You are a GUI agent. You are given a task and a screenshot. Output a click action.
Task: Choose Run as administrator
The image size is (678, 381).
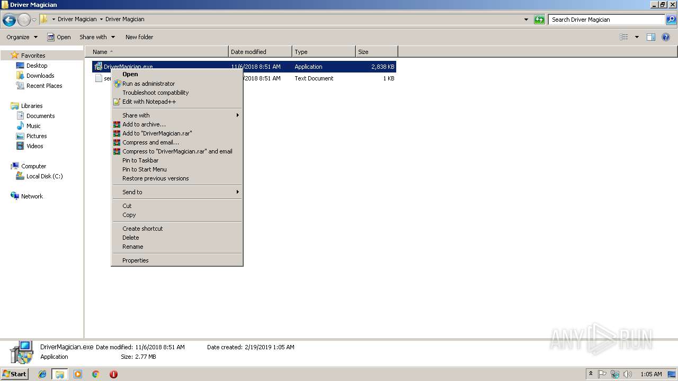click(177, 84)
